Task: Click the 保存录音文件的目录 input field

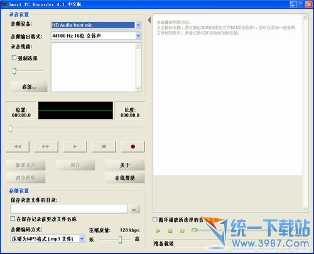Action: click(x=69, y=209)
